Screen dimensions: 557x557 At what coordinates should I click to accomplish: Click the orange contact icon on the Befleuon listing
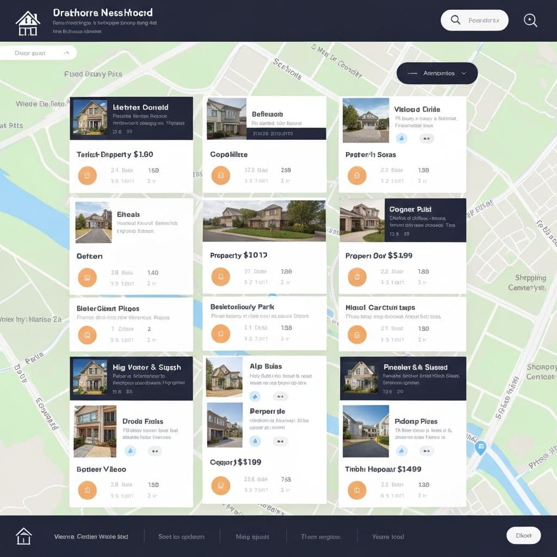pyautogui.click(x=221, y=175)
